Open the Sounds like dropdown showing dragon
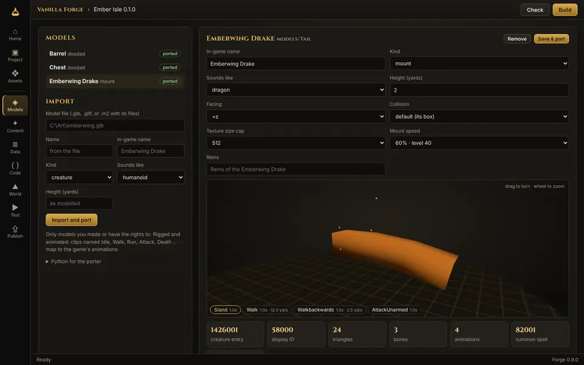The image size is (584, 365). [296, 90]
